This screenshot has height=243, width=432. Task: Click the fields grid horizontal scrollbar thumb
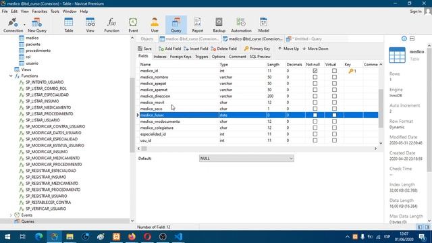(144, 148)
